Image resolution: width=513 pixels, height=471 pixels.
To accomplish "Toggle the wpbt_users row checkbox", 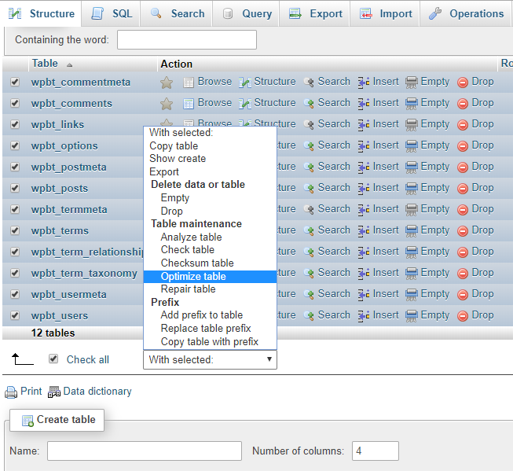I will coord(15,315).
